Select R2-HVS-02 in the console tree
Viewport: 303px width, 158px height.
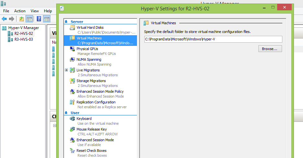pyautogui.click(x=24, y=34)
